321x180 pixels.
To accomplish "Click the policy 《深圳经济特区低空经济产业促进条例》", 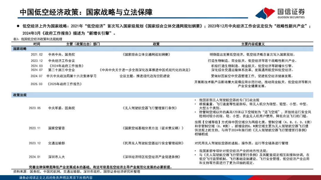I will pos(151,157).
